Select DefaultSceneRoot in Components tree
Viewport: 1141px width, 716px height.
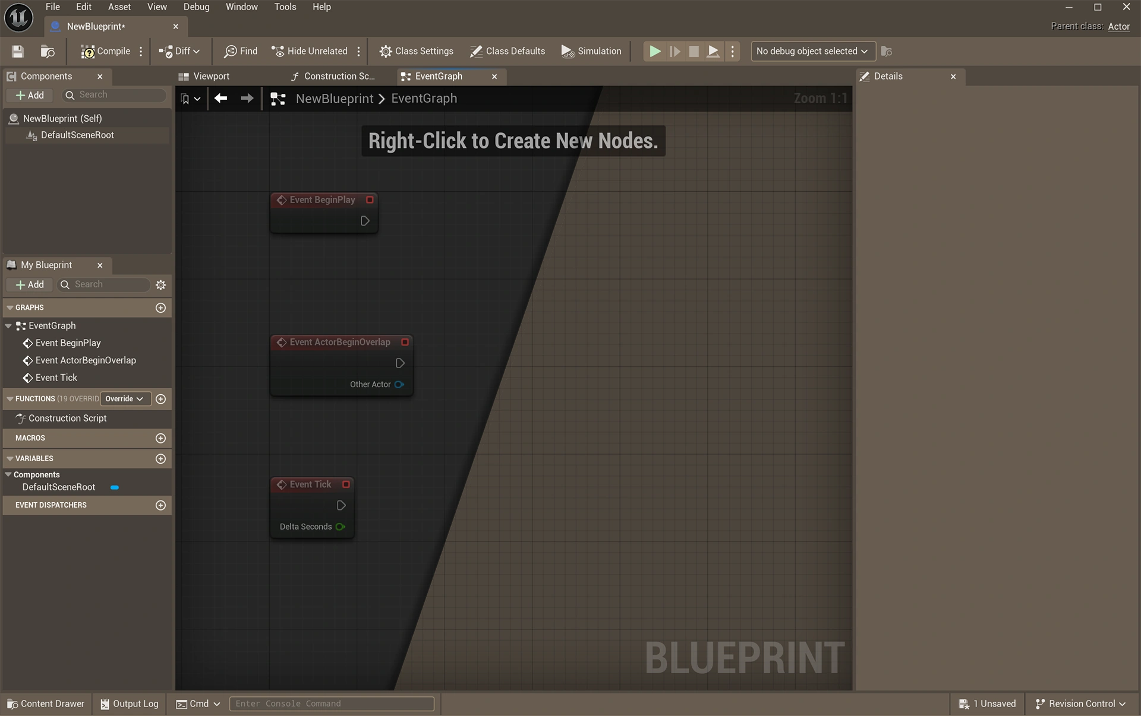(x=87, y=135)
